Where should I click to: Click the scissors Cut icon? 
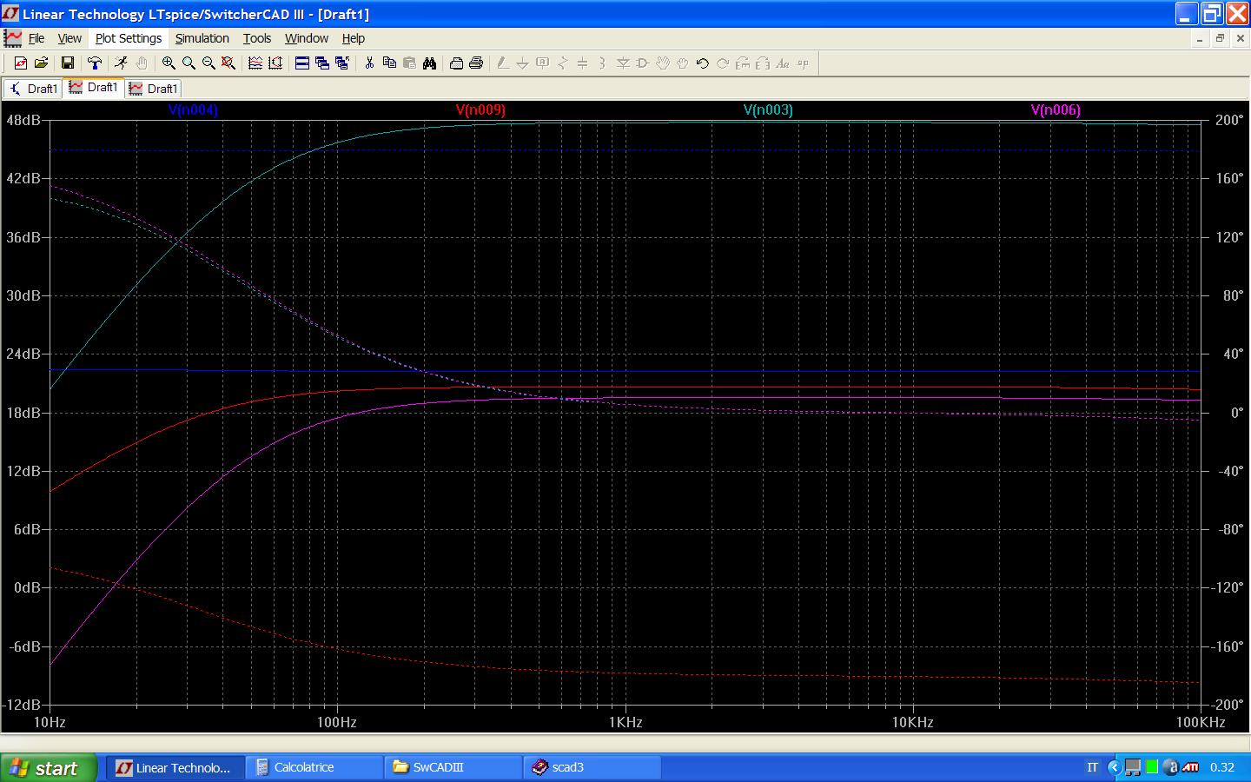(x=369, y=63)
